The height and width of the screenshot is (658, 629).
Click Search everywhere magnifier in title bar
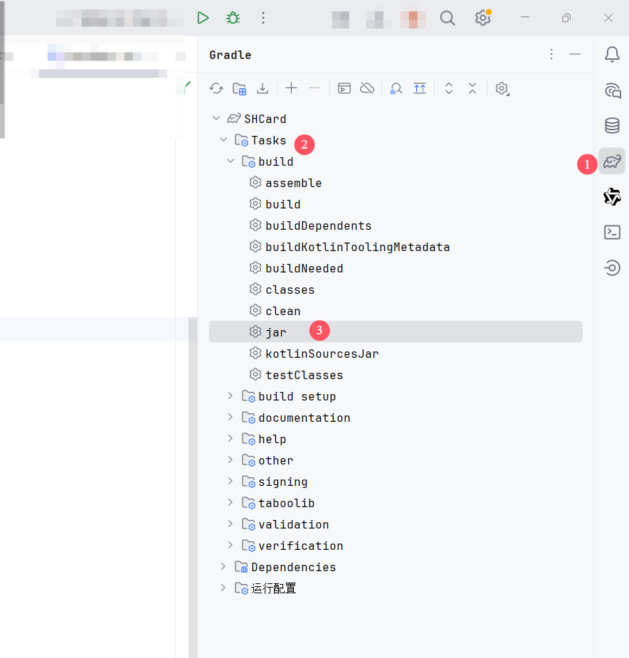coord(448,18)
